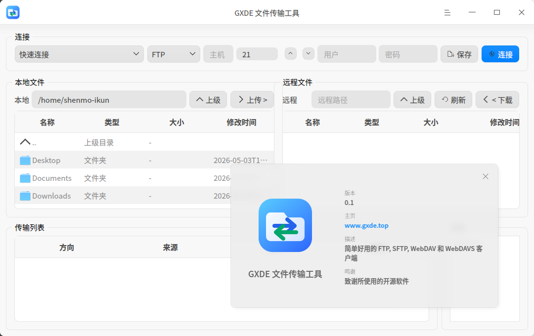Sort local files by 名称 column
Viewport: 534px width, 336px height.
[47, 122]
